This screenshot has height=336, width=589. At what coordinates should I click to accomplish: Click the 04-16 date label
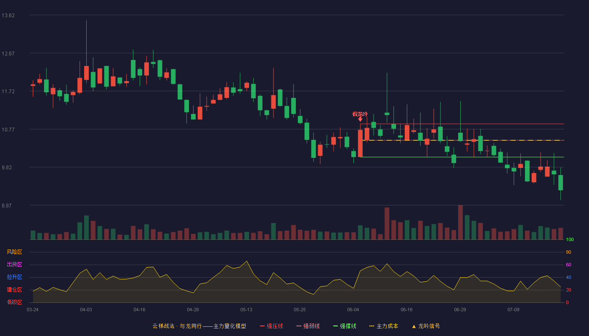pyautogui.click(x=139, y=310)
